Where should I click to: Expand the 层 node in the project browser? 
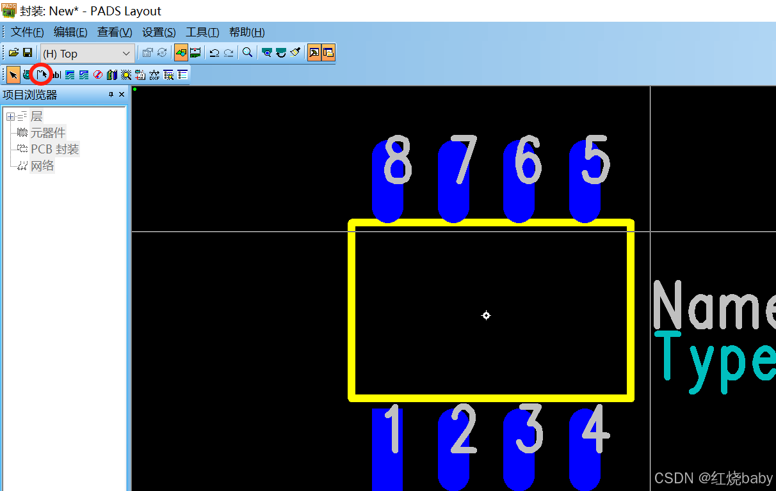pyautogui.click(x=10, y=116)
